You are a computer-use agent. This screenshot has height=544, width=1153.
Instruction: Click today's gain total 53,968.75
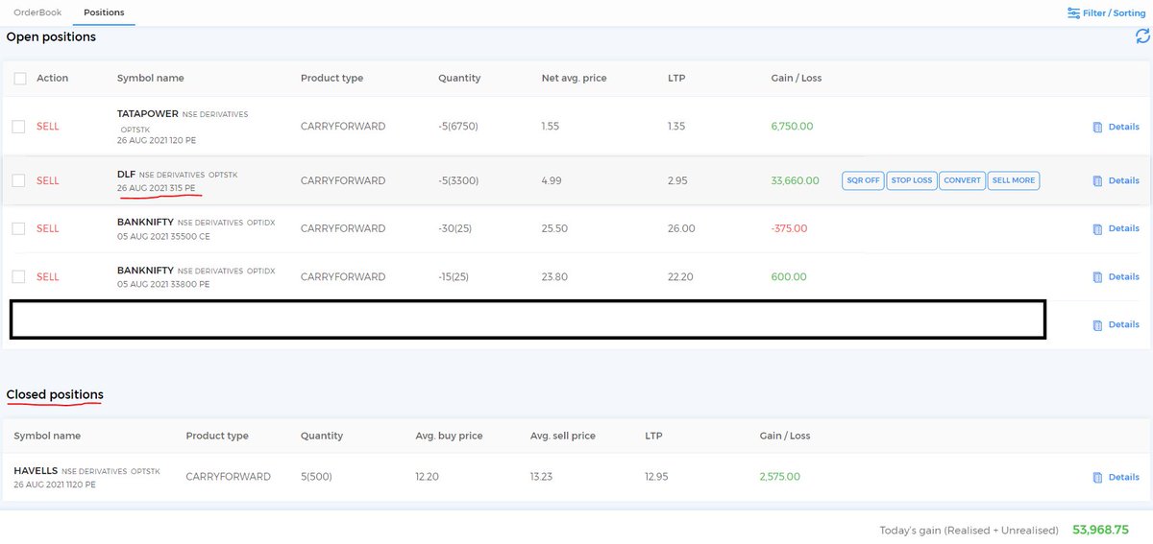pos(1100,530)
